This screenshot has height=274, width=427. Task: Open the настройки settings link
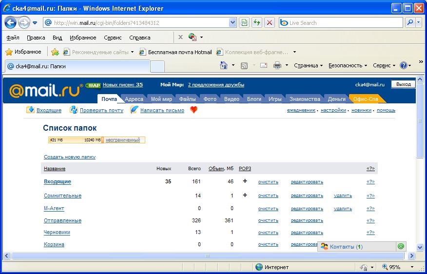[333, 110]
